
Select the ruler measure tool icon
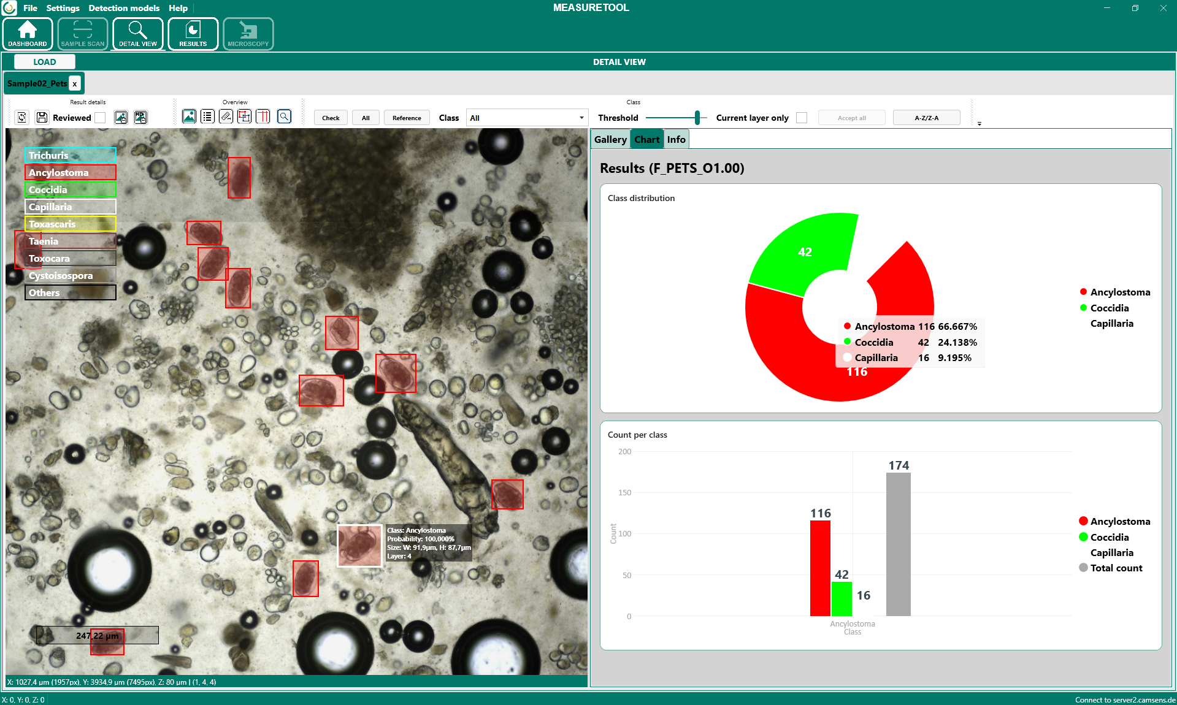(226, 116)
